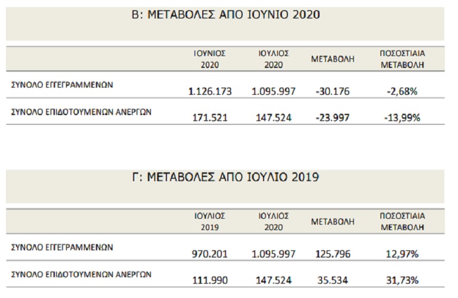Screen dimensions: 458x298
Task: Select 'ΠΟΣΟΣΤΙΑΙΑ ΜΕΤΑΒΟΛΗ' header in table Β
Action: [x=402, y=59]
